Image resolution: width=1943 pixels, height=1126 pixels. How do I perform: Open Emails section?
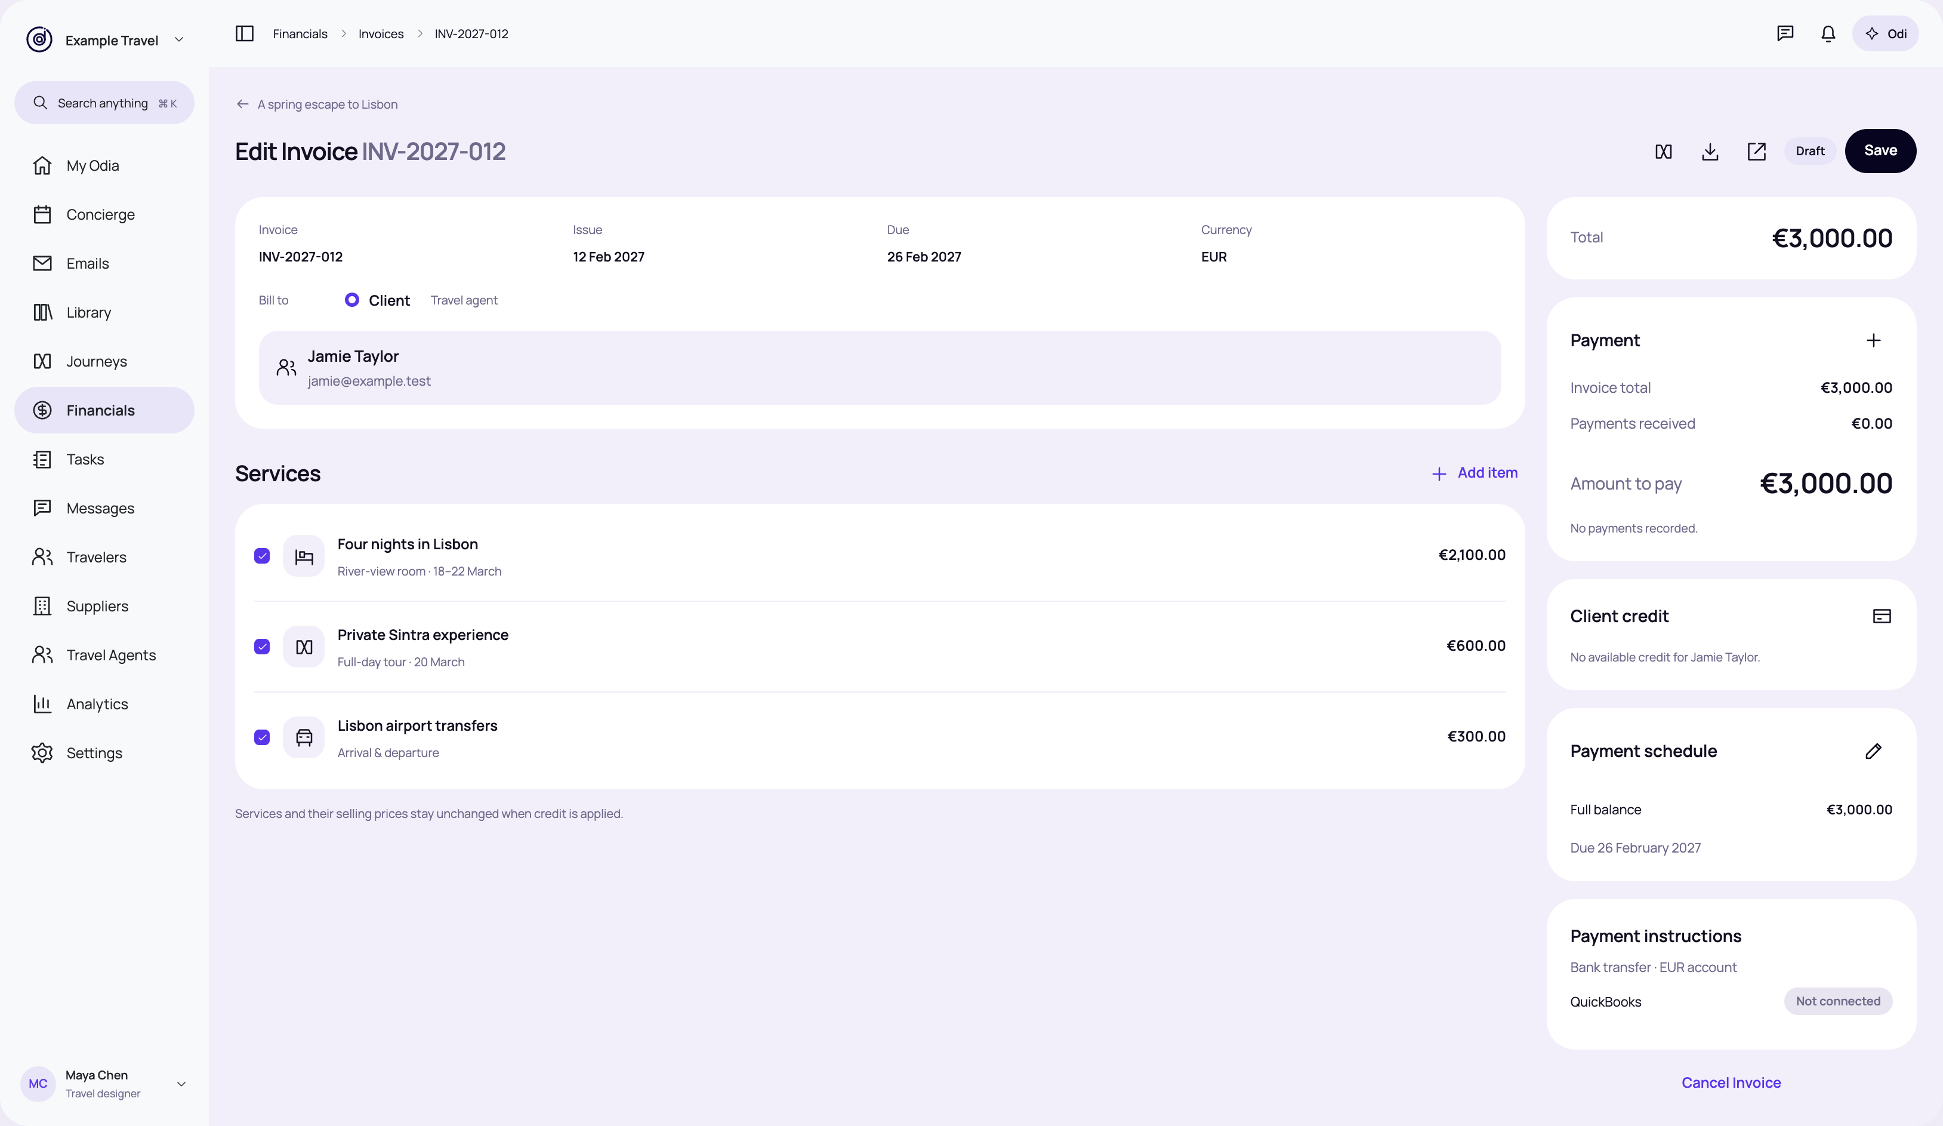(x=104, y=263)
